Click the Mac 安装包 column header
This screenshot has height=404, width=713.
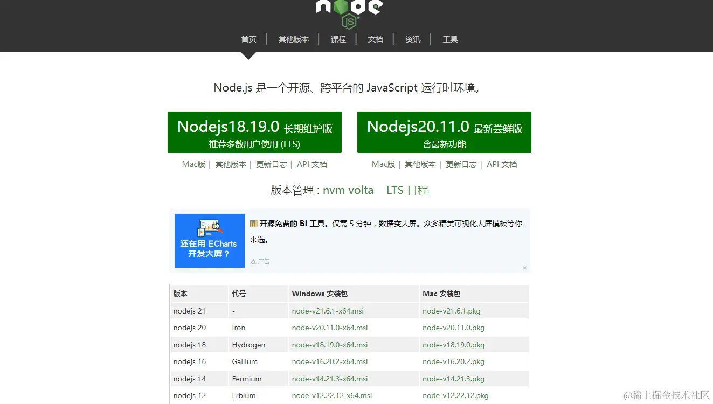click(x=474, y=294)
